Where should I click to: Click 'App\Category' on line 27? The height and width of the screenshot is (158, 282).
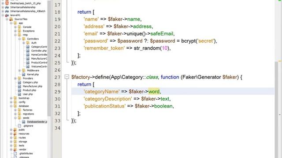pyautogui.click(x=126, y=77)
